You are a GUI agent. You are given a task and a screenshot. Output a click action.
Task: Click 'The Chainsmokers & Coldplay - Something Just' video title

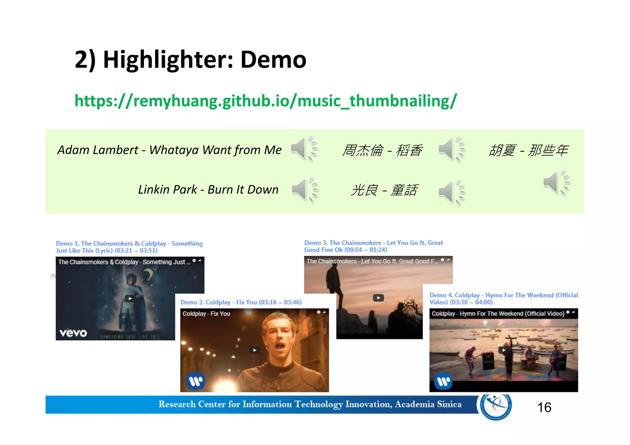click(124, 262)
